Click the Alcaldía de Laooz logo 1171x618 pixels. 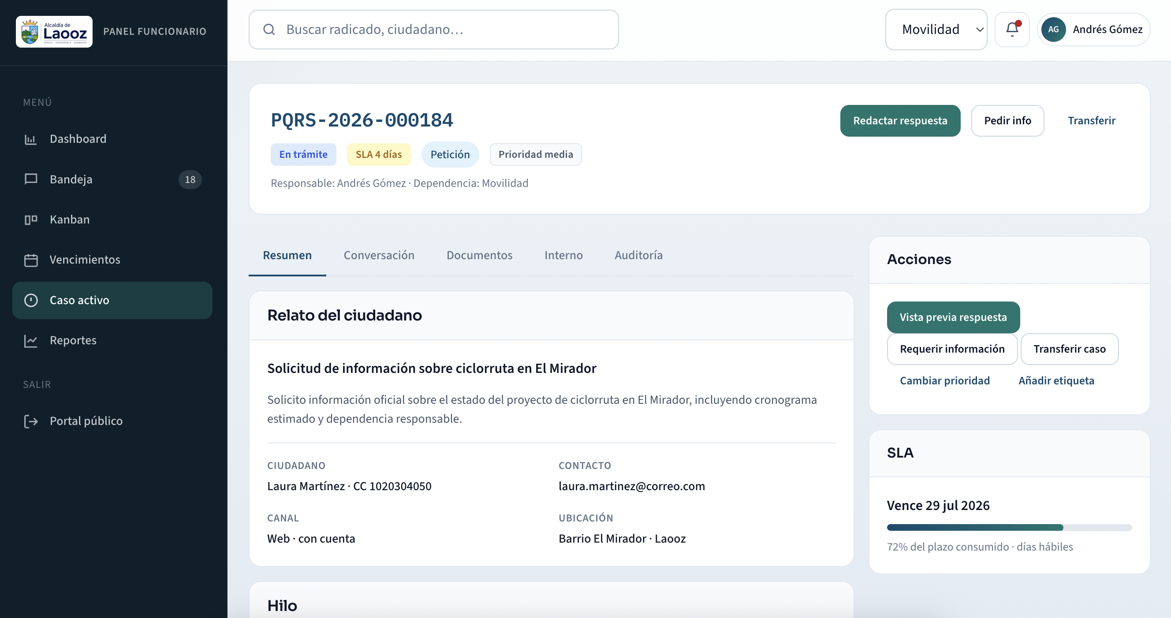[54, 31]
